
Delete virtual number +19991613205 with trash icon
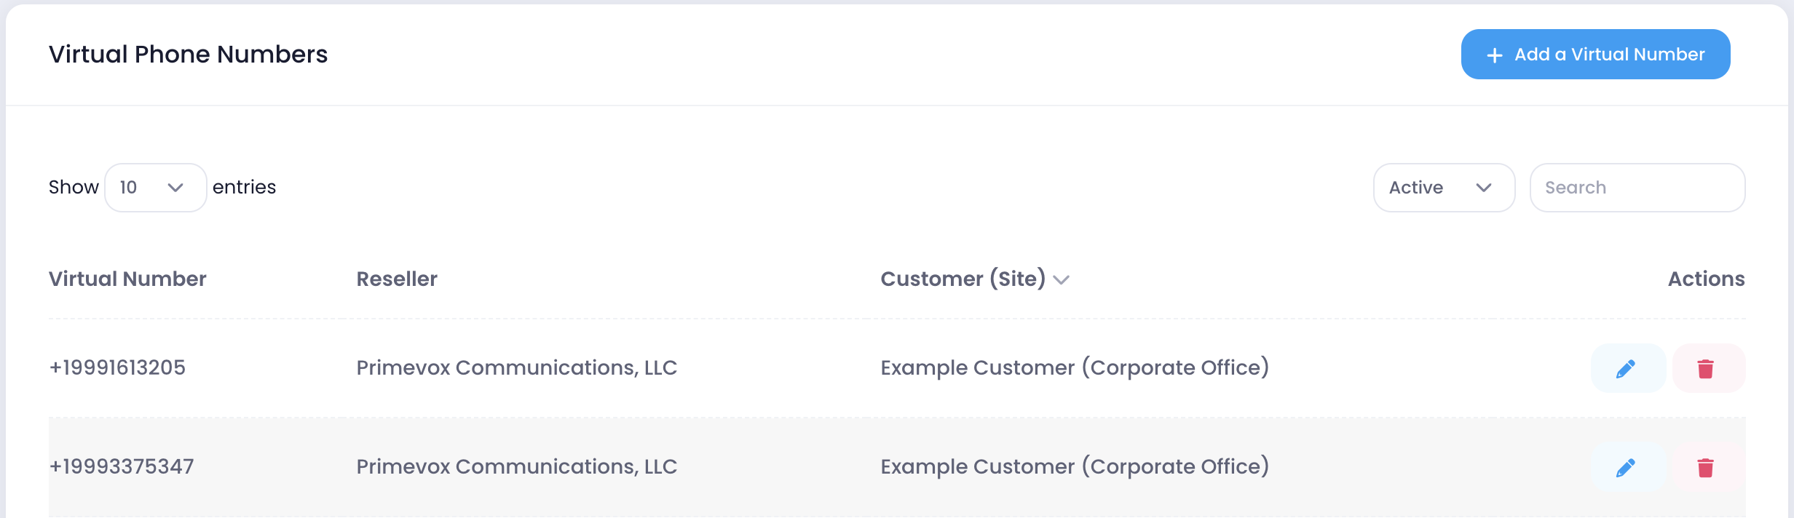(1709, 368)
